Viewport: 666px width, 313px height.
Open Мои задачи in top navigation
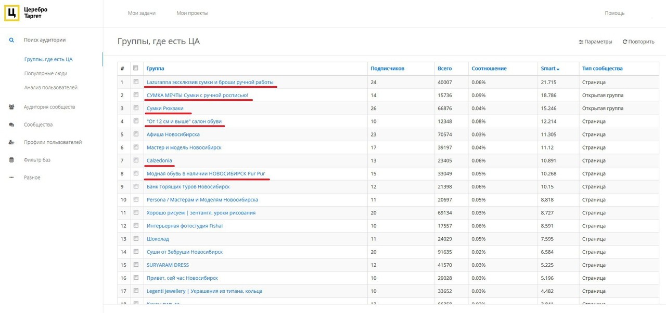[142, 13]
